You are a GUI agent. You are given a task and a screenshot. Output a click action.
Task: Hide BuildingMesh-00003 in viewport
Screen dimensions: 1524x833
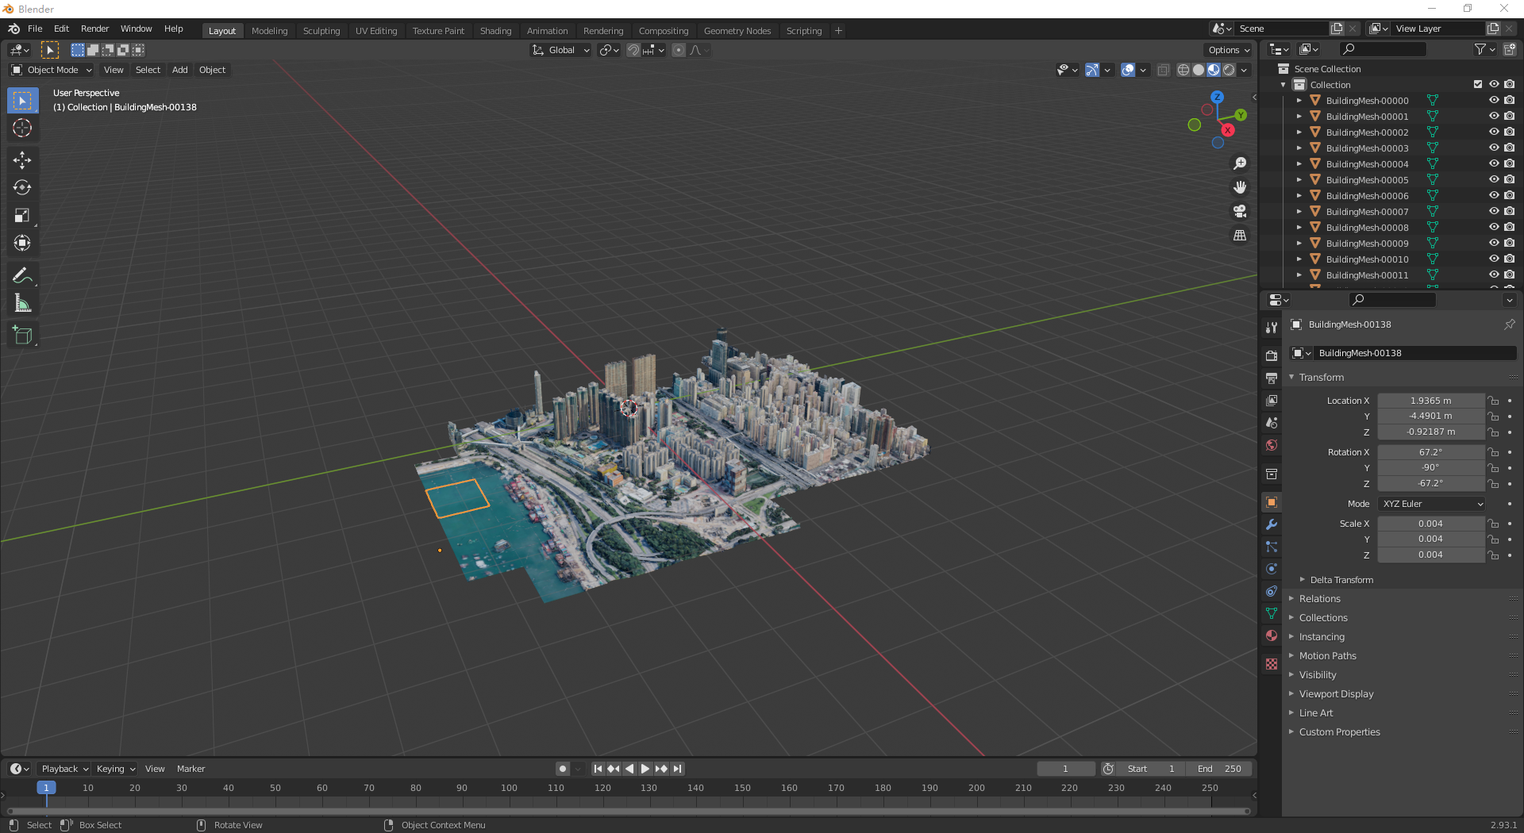point(1493,148)
